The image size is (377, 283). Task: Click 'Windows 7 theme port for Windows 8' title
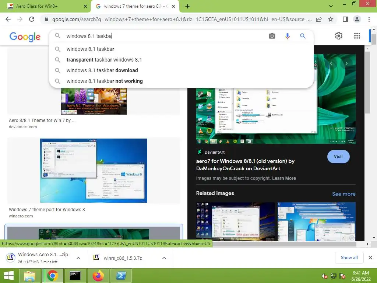(47, 210)
